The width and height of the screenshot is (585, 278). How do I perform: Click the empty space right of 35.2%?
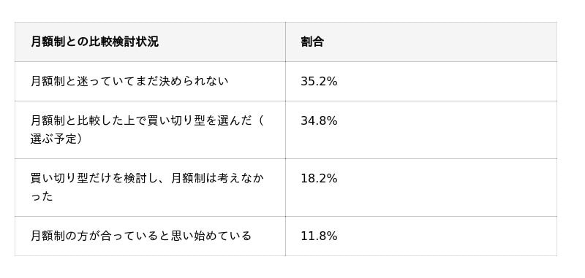coord(448,81)
